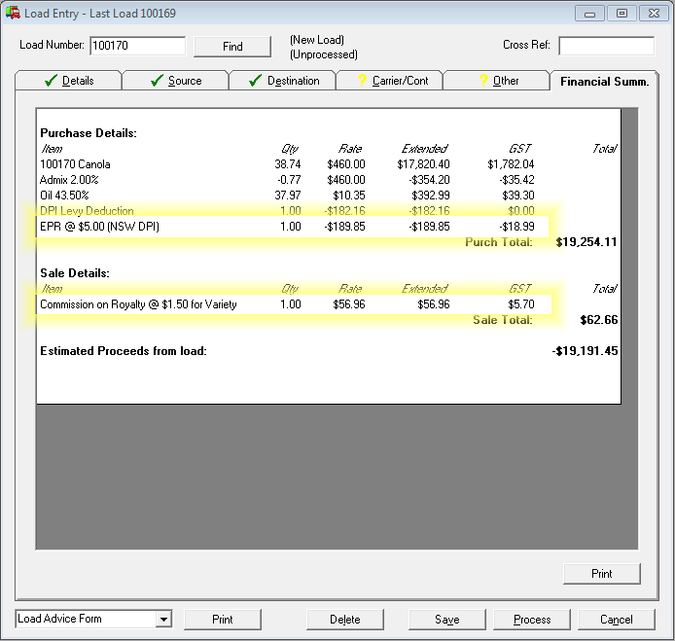Click the green checkmark on Destination tab

pos(256,81)
